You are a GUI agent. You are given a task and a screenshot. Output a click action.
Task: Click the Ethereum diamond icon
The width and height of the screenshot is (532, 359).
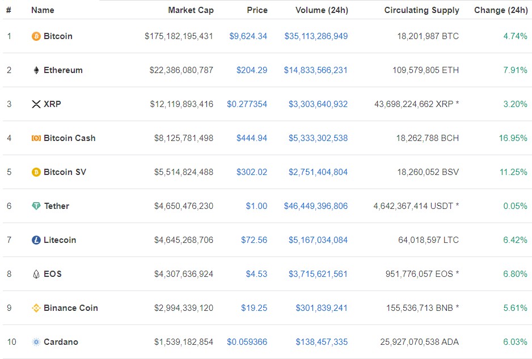point(36,70)
